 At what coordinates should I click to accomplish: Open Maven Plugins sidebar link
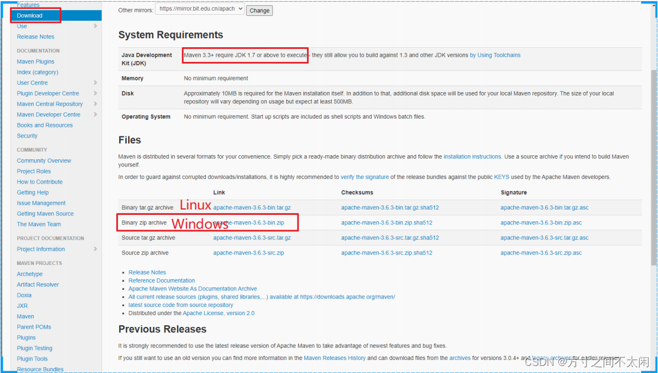tap(35, 61)
